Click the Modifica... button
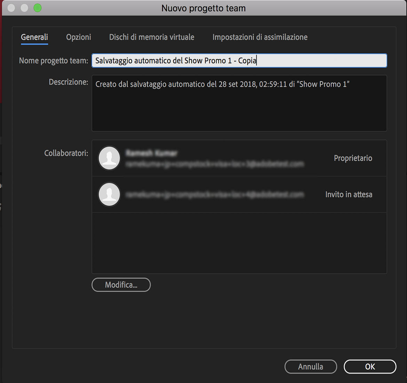Image resolution: width=407 pixels, height=383 pixels. pos(121,285)
